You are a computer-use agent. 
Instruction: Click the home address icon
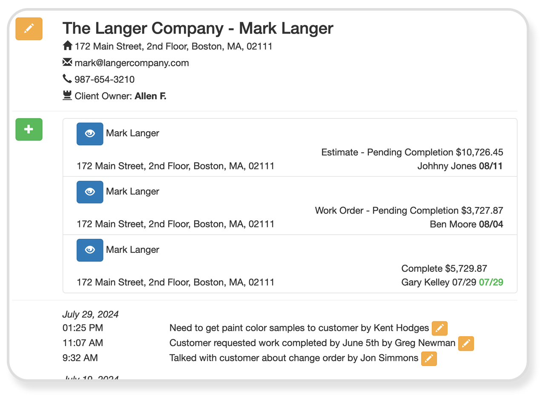click(x=67, y=46)
